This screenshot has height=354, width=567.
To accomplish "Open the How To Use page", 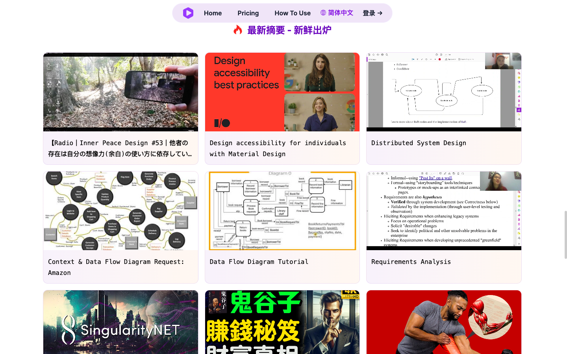I will pyautogui.click(x=293, y=13).
